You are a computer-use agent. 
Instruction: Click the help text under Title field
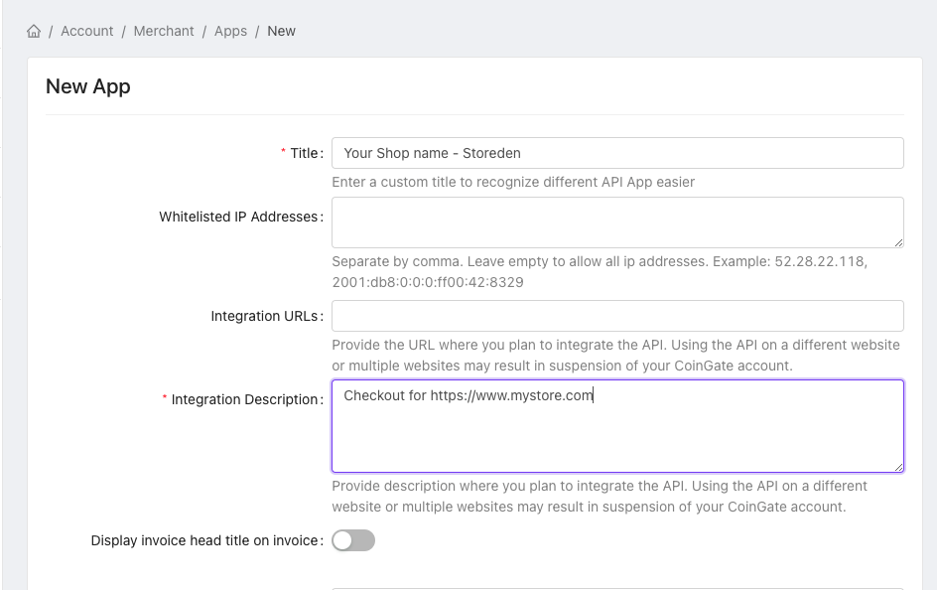512,182
